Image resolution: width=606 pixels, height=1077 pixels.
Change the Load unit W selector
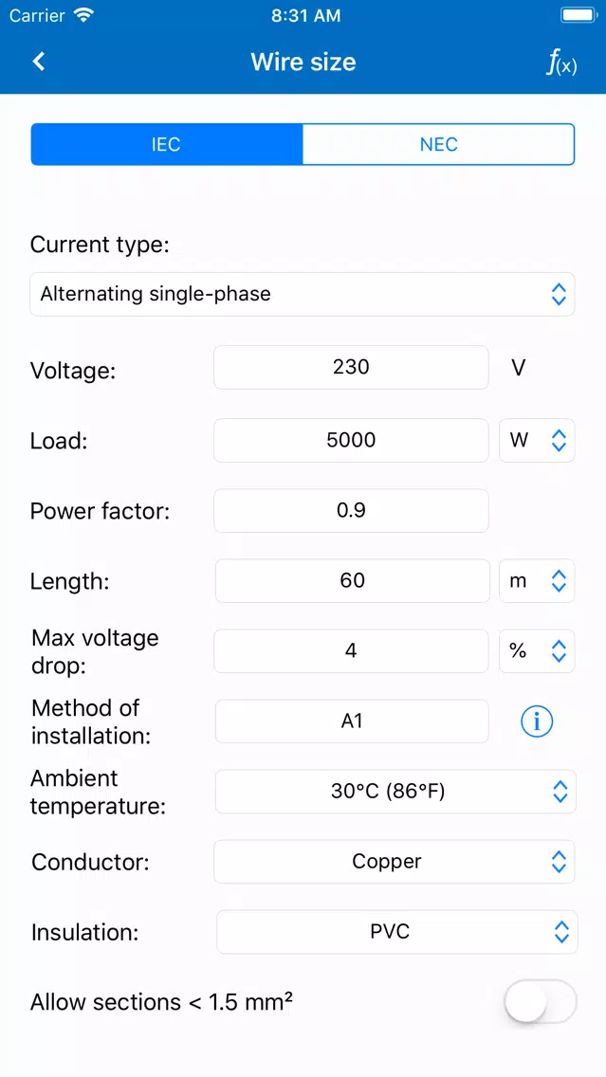537,440
